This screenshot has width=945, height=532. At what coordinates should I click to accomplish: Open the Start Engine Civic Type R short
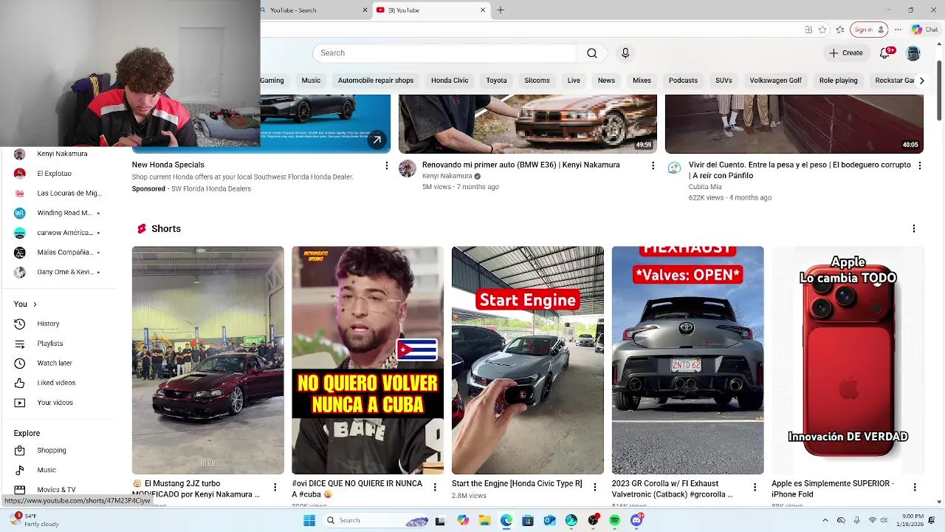click(528, 360)
